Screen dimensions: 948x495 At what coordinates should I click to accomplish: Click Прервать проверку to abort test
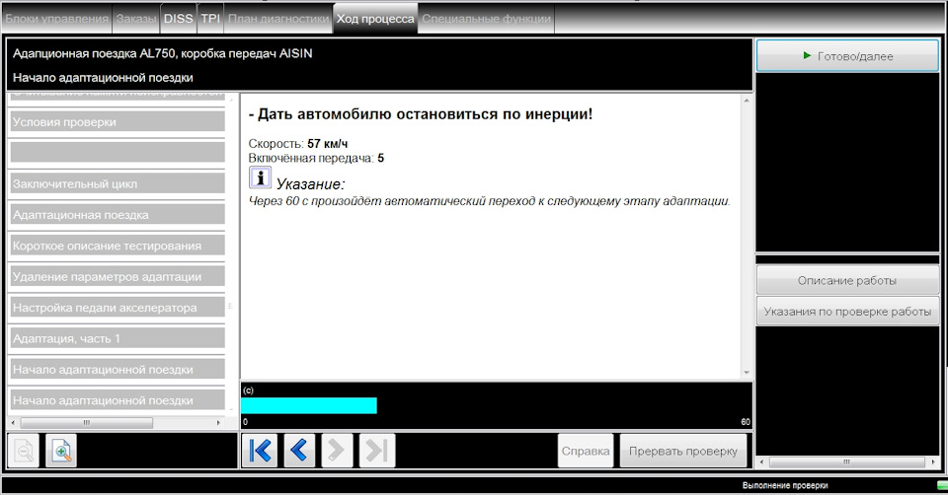click(x=683, y=451)
